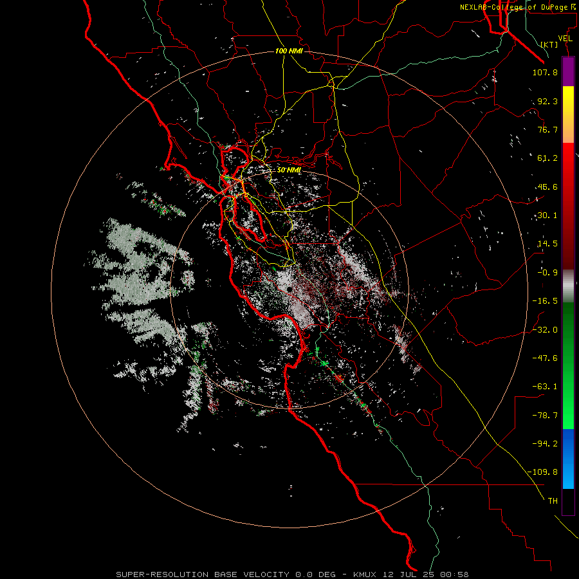Image resolution: width=579 pixels, height=579 pixels.
Task: Click the 30.1 velocity scale value
Action: (x=547, y=216)
